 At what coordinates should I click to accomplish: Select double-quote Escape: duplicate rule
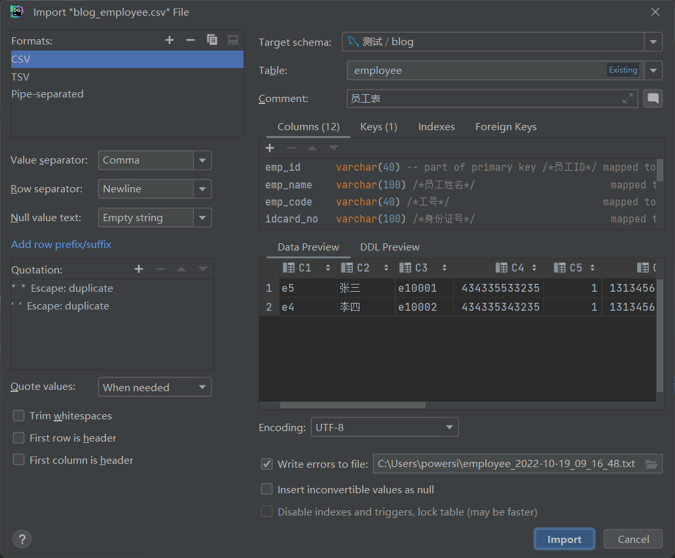[x=112, y=288]
